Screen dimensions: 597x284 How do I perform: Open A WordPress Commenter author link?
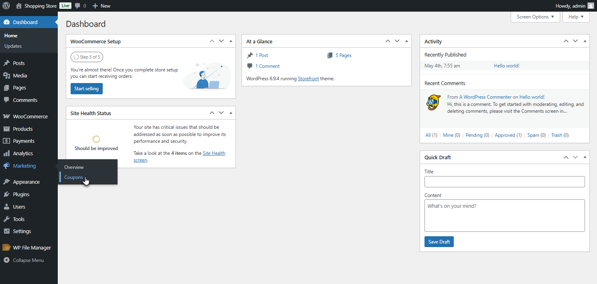tap(485, 97)
